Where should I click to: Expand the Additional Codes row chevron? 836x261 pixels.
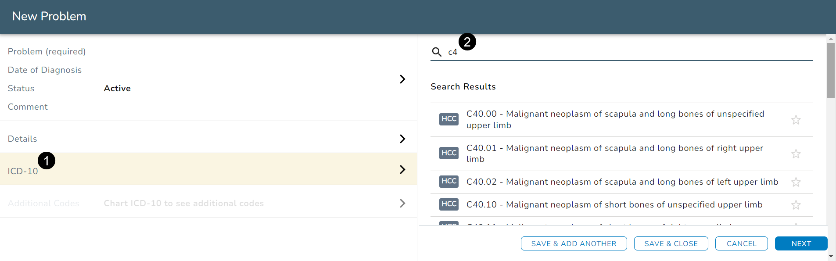402,203
